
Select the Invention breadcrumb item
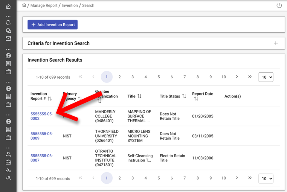pyautogui.click(x=70, y=5)
